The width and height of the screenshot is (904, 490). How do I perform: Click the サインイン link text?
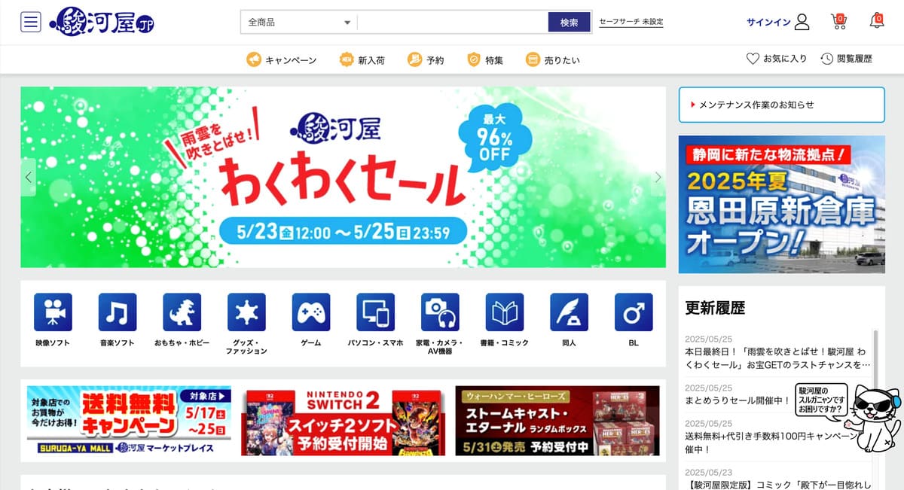(768, 23)
